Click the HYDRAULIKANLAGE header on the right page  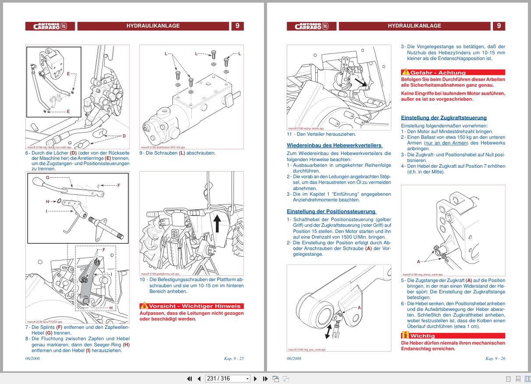click(x=415, y=26)
